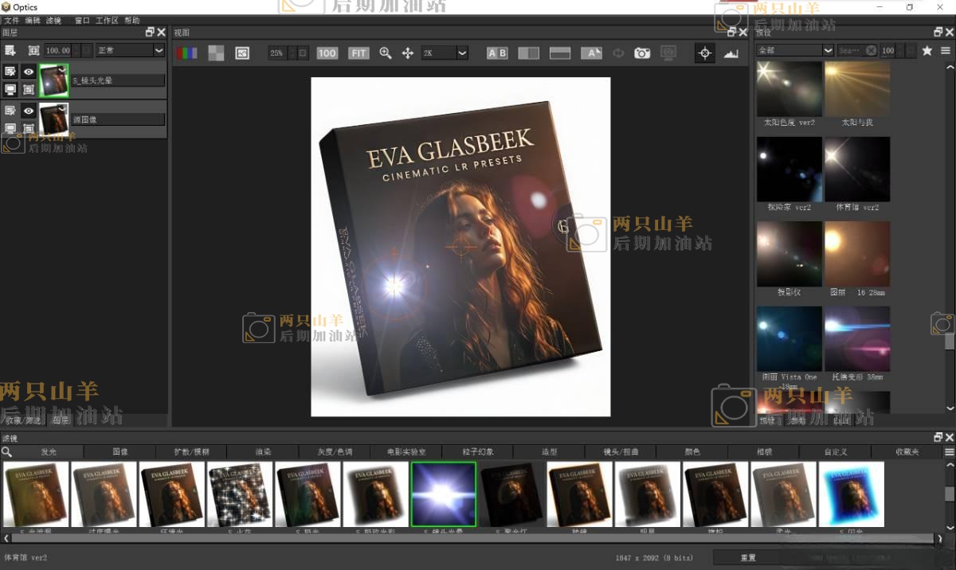
Task: Open the 滤镜 menu in menu bar
Action: pyautogui.click(x=53, y=20)
